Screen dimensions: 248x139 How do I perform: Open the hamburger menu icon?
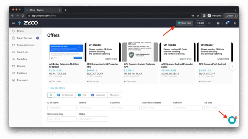coord(14,23)
